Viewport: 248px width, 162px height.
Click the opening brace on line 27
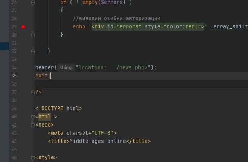click(x=62, y=10)
